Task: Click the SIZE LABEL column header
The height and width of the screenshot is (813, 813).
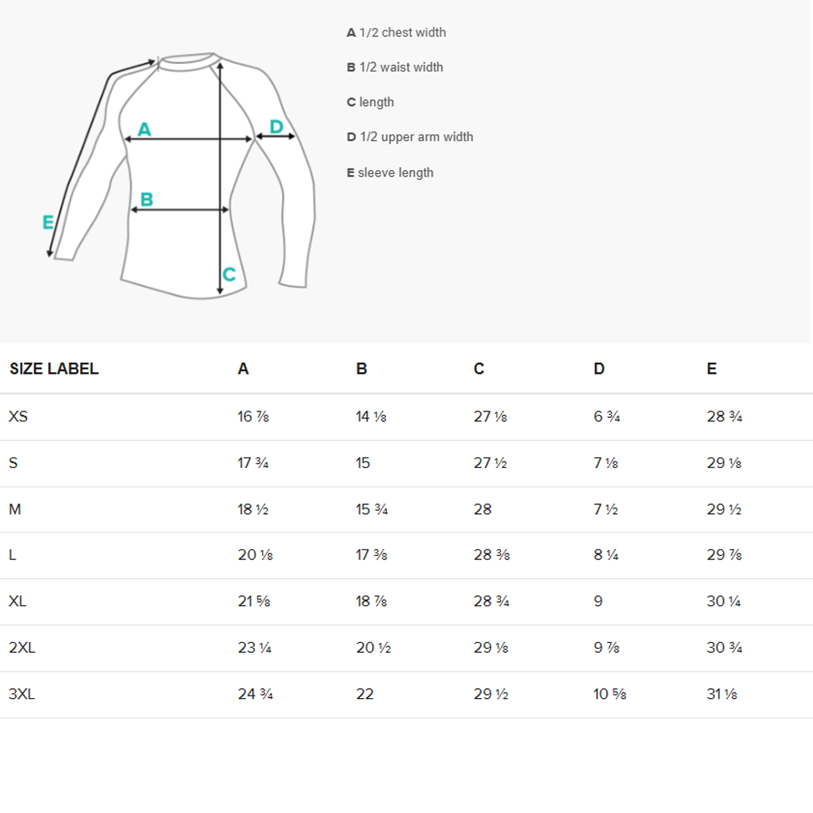Action: point(54,369)
